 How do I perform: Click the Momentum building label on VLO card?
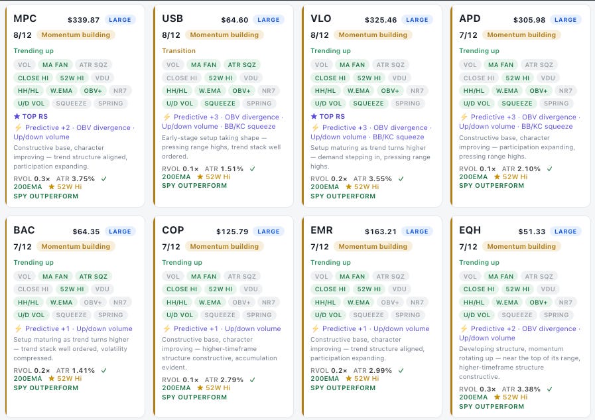(373, 35)
